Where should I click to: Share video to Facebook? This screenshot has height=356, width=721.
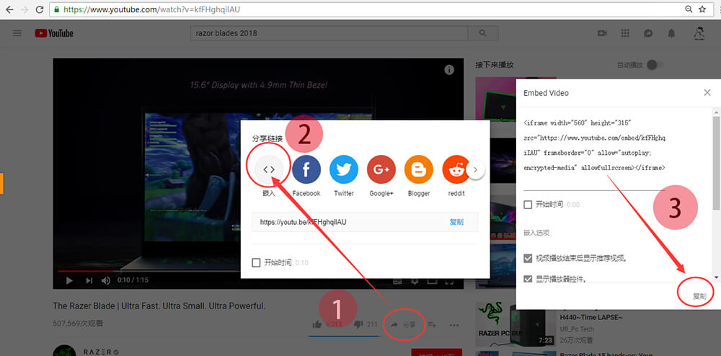(x=306, y=169)
